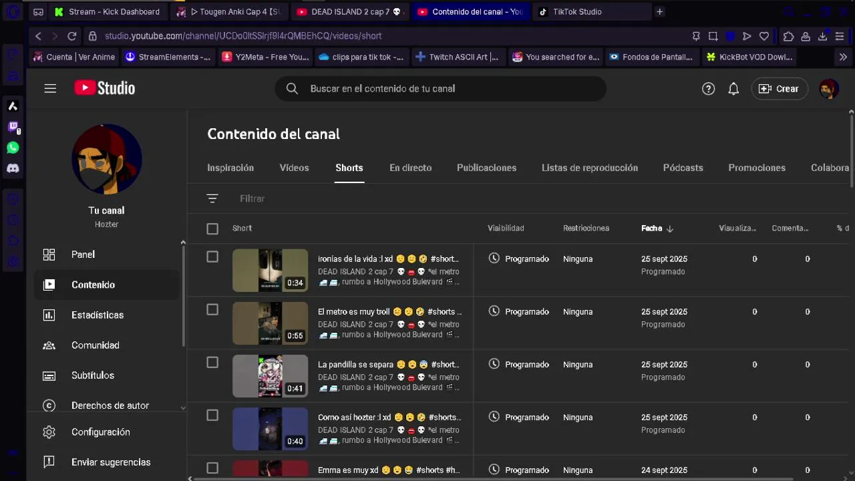Viewport: 855px width, 481px height.
Task: Switch to TikTok Studio browser tab
Action: (590, 11)
